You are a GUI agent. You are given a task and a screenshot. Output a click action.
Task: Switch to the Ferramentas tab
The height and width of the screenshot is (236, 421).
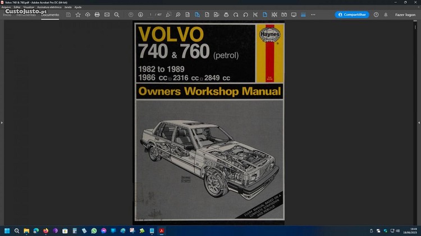26,15
